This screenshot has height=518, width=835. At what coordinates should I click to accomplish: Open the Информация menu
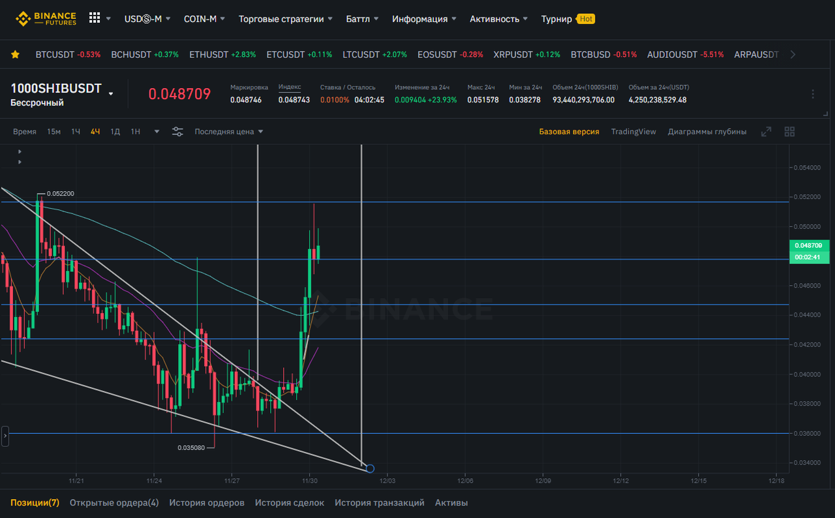[424, 19]
